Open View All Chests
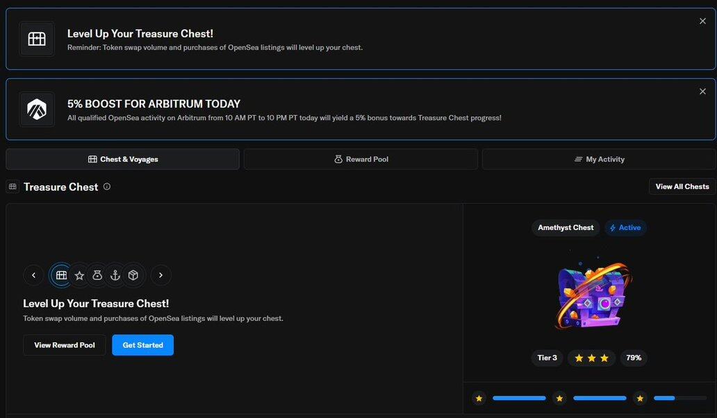The image size is (717, 418). 682,186
